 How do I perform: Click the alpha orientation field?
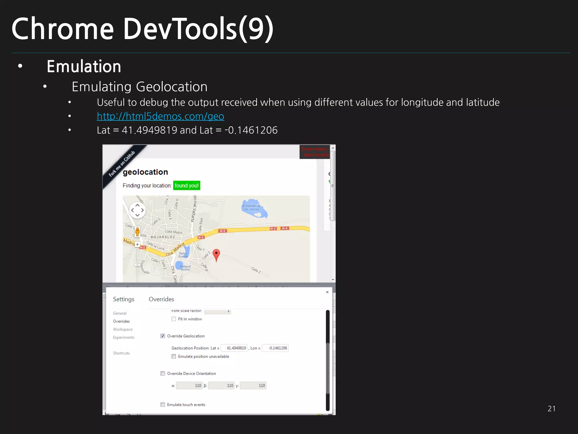pos(189,386)
